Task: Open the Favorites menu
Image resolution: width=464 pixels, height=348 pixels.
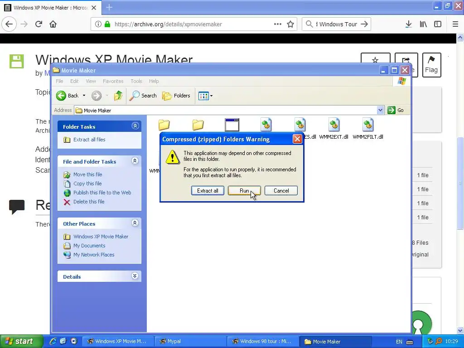Action: [x=113, y=81]
